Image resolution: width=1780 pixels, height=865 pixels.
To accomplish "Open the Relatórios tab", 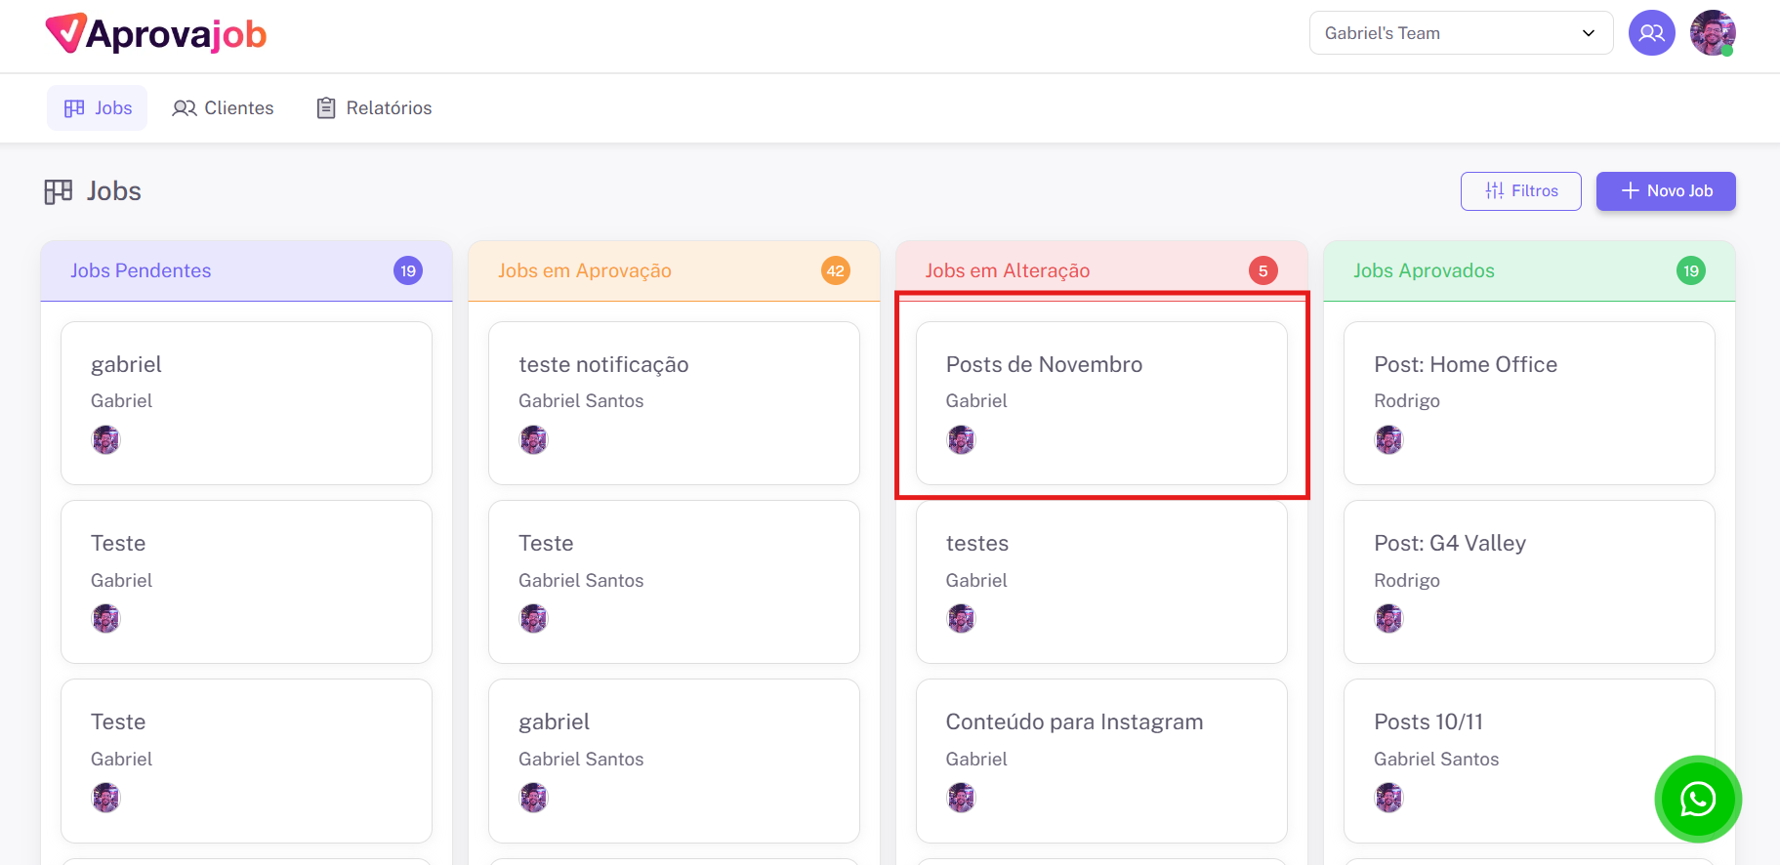I will (374, 108).
